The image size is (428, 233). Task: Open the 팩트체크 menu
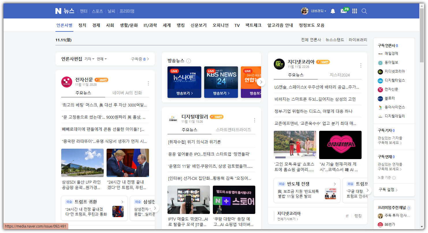click(x=254, y=25)
